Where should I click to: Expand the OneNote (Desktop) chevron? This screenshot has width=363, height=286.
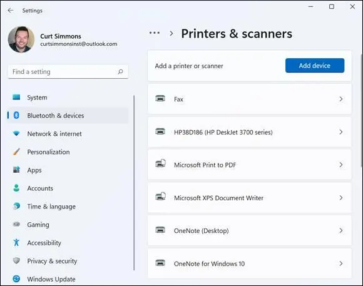[340, 231]
